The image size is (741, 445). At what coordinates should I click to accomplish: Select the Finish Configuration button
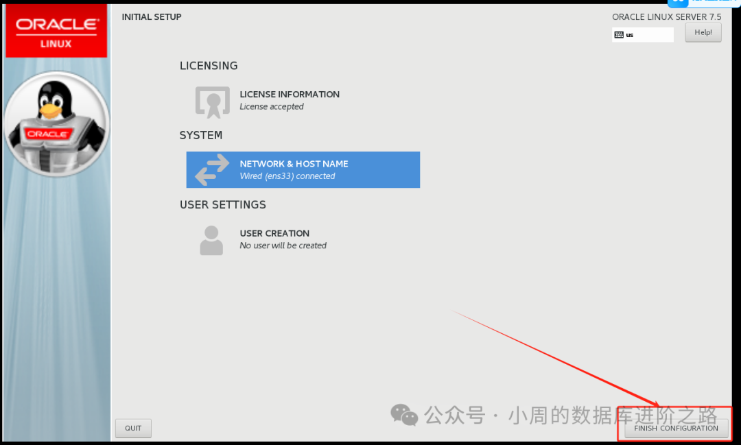(x=677, y=429)
